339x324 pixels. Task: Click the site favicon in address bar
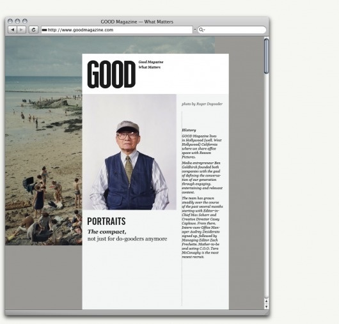coord(44,30)
